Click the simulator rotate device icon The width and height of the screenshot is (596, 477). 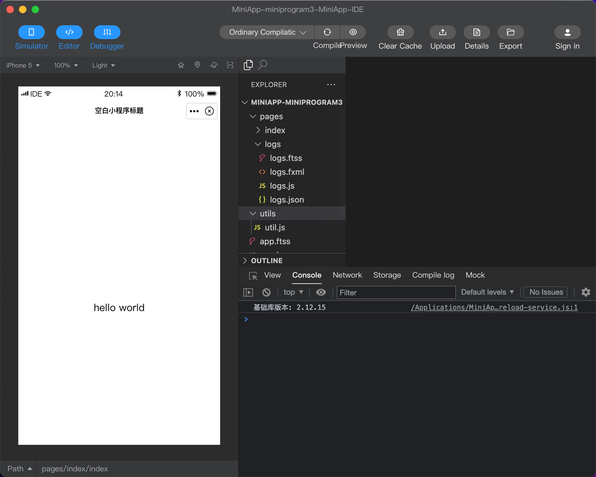click(214, 65)
